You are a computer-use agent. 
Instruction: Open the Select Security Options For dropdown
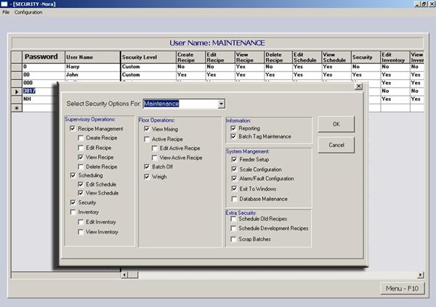(221, 104)
